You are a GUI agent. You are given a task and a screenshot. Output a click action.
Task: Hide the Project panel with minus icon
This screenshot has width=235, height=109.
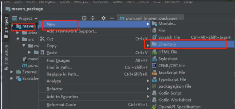pyautogui.click(x=112, y=18)
